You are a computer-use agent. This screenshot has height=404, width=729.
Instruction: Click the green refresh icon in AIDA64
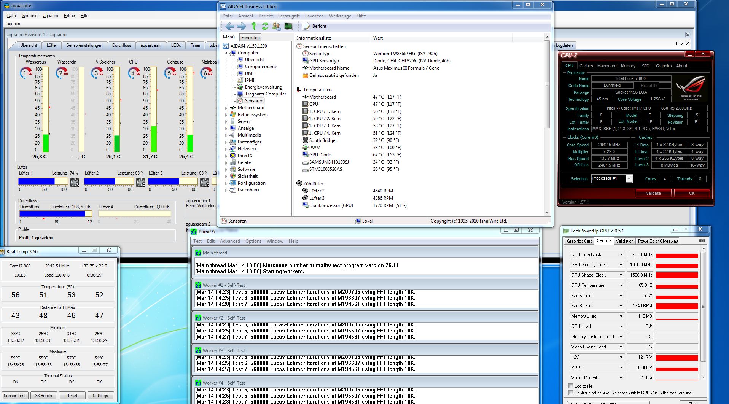(265, 26)
